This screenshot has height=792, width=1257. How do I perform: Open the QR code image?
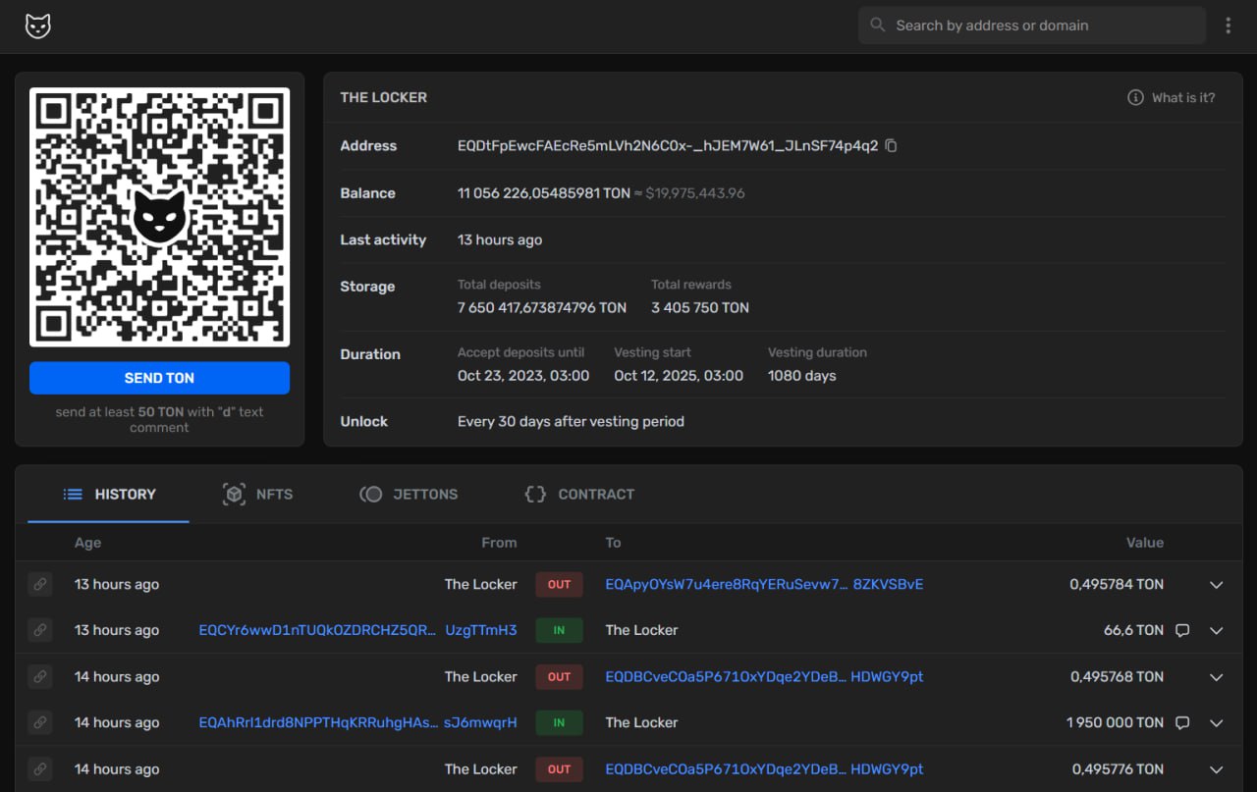tap(159, 217)
